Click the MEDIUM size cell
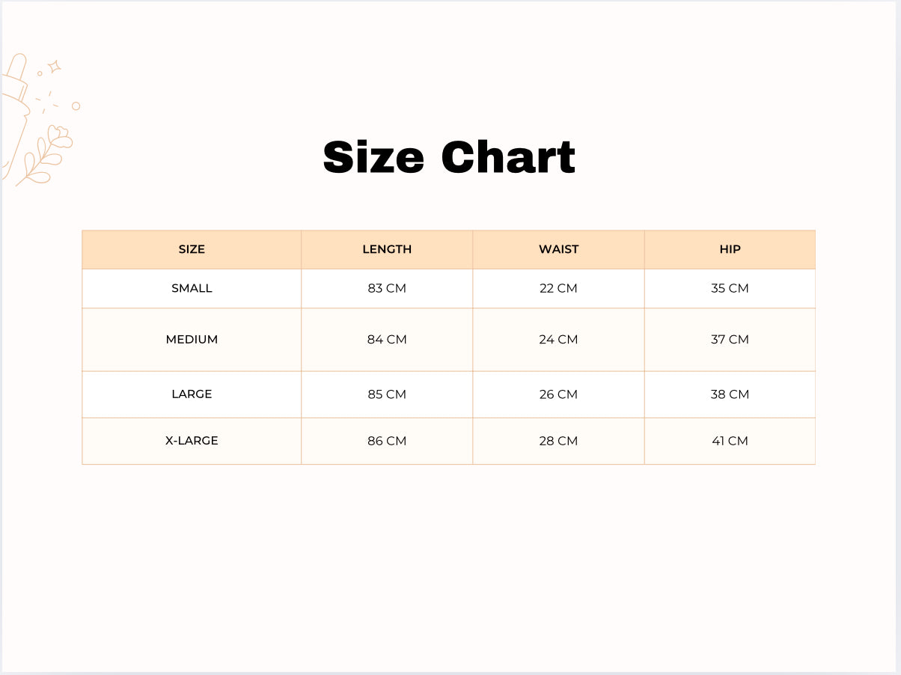Viewport: 901px width, 675px height. [192, 339]
